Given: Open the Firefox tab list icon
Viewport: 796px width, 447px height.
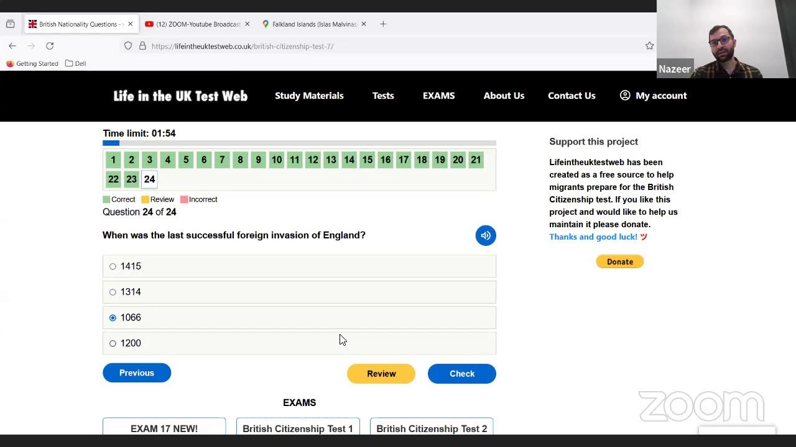Looking at the screenshot, I should [10, 24].
